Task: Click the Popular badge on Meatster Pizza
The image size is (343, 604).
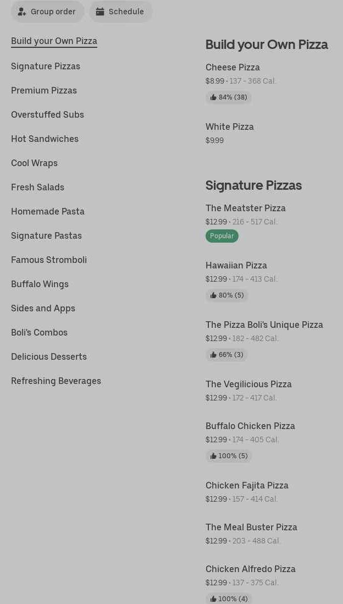Action: (222, 236)
